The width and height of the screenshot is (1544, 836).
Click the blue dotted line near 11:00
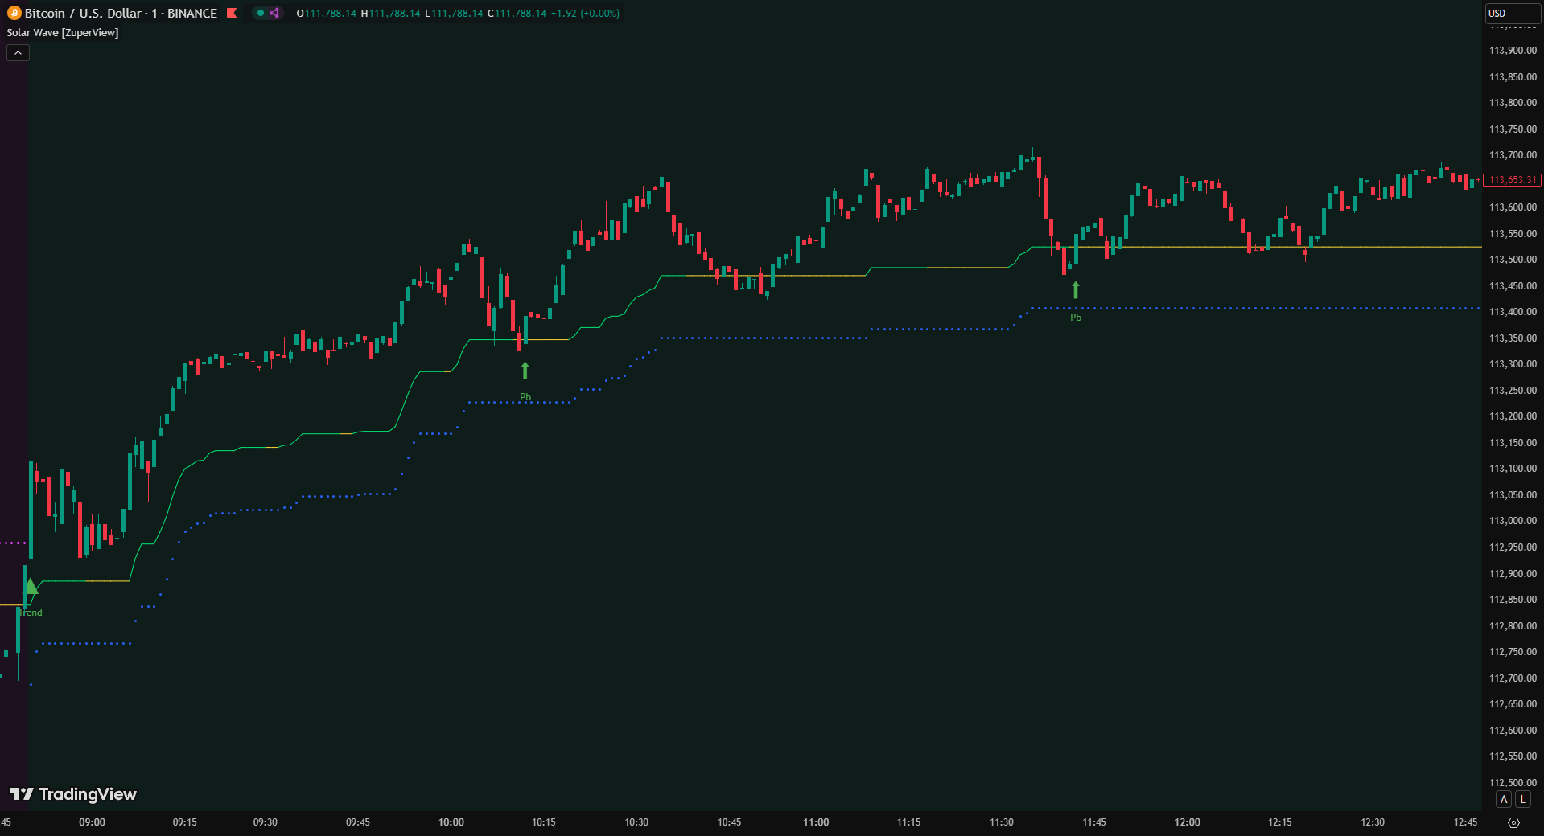pyautogui.click(x=817, y=338)
